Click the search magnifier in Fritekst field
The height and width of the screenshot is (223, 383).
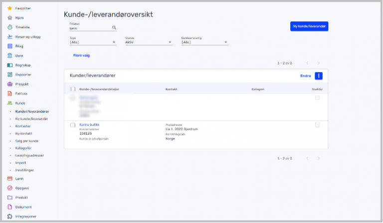tap(114, 28)
